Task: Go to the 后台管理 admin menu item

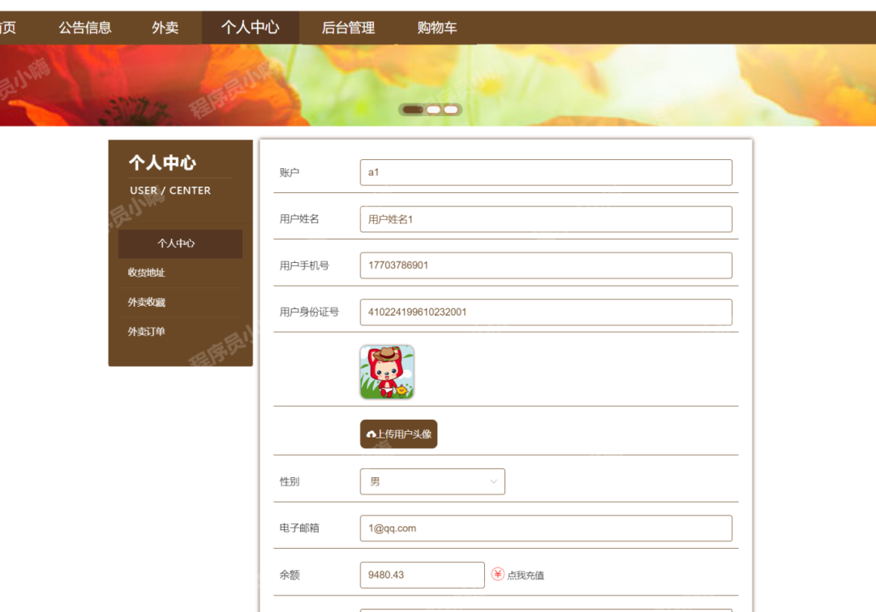Action: point(349,27)
